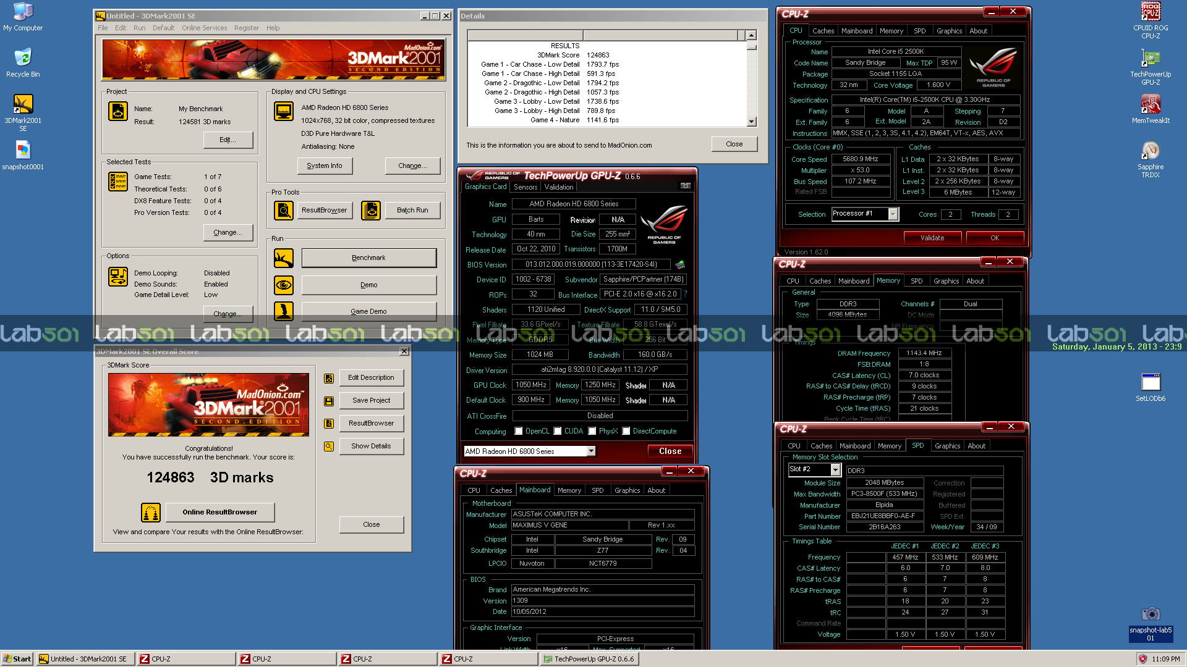Click the security shield tray icon
The image size is (1187, 667).
tap(1142, 659)
